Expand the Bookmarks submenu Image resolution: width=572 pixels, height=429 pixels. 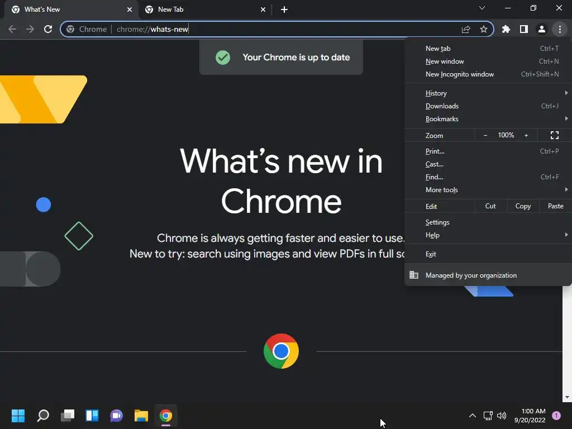(488, 118)
